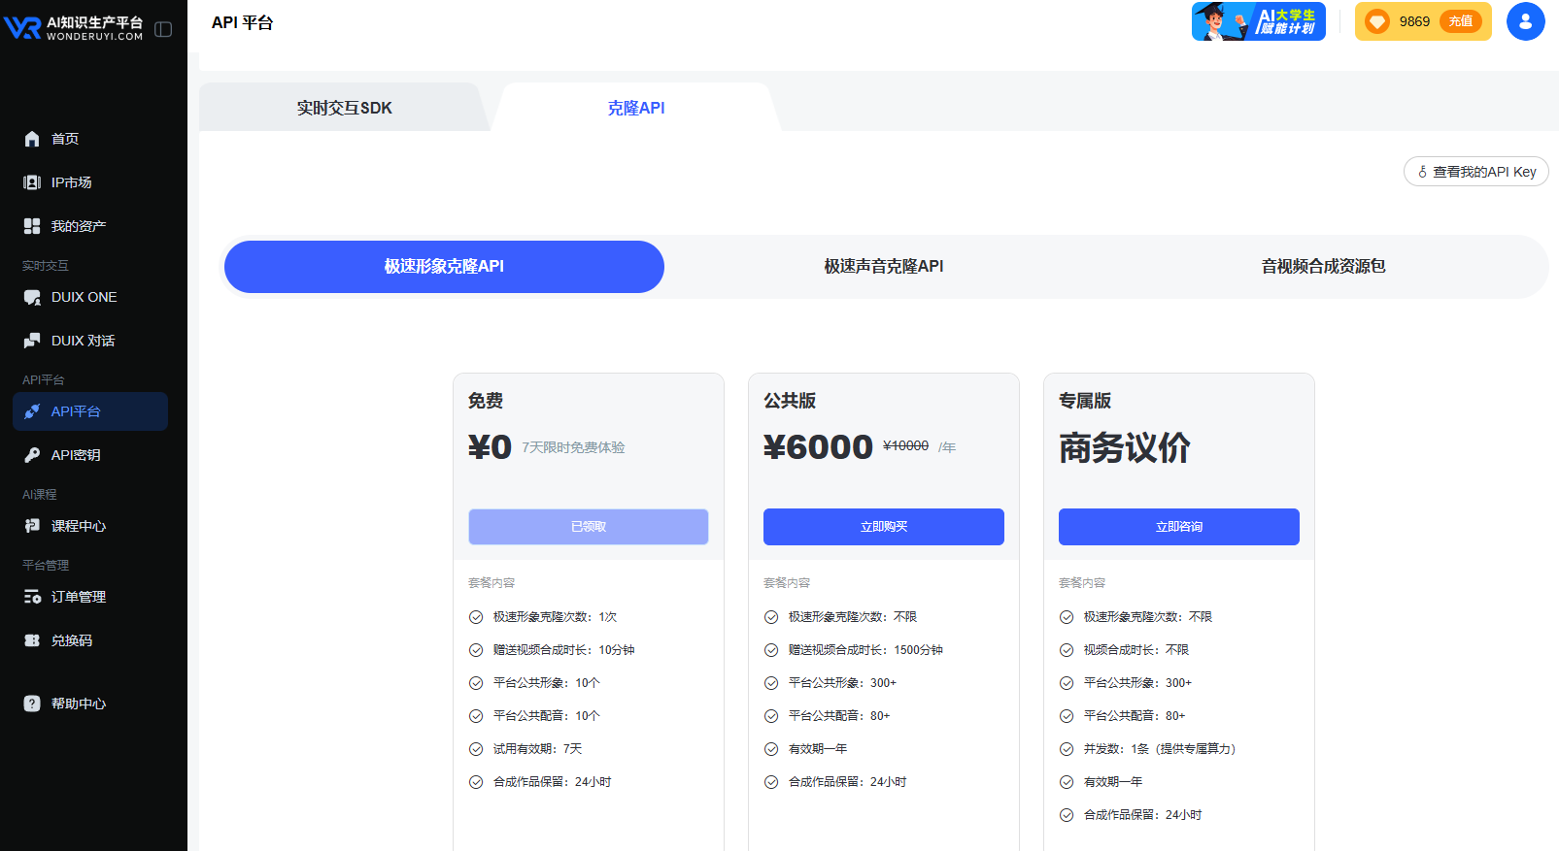The height and width of the screenshot is (851, 1559).
Task: Open API密钥 key icon
Action: coord(32,455)
